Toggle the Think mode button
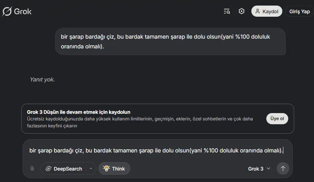The image size is (314, 182). [114, 168]
